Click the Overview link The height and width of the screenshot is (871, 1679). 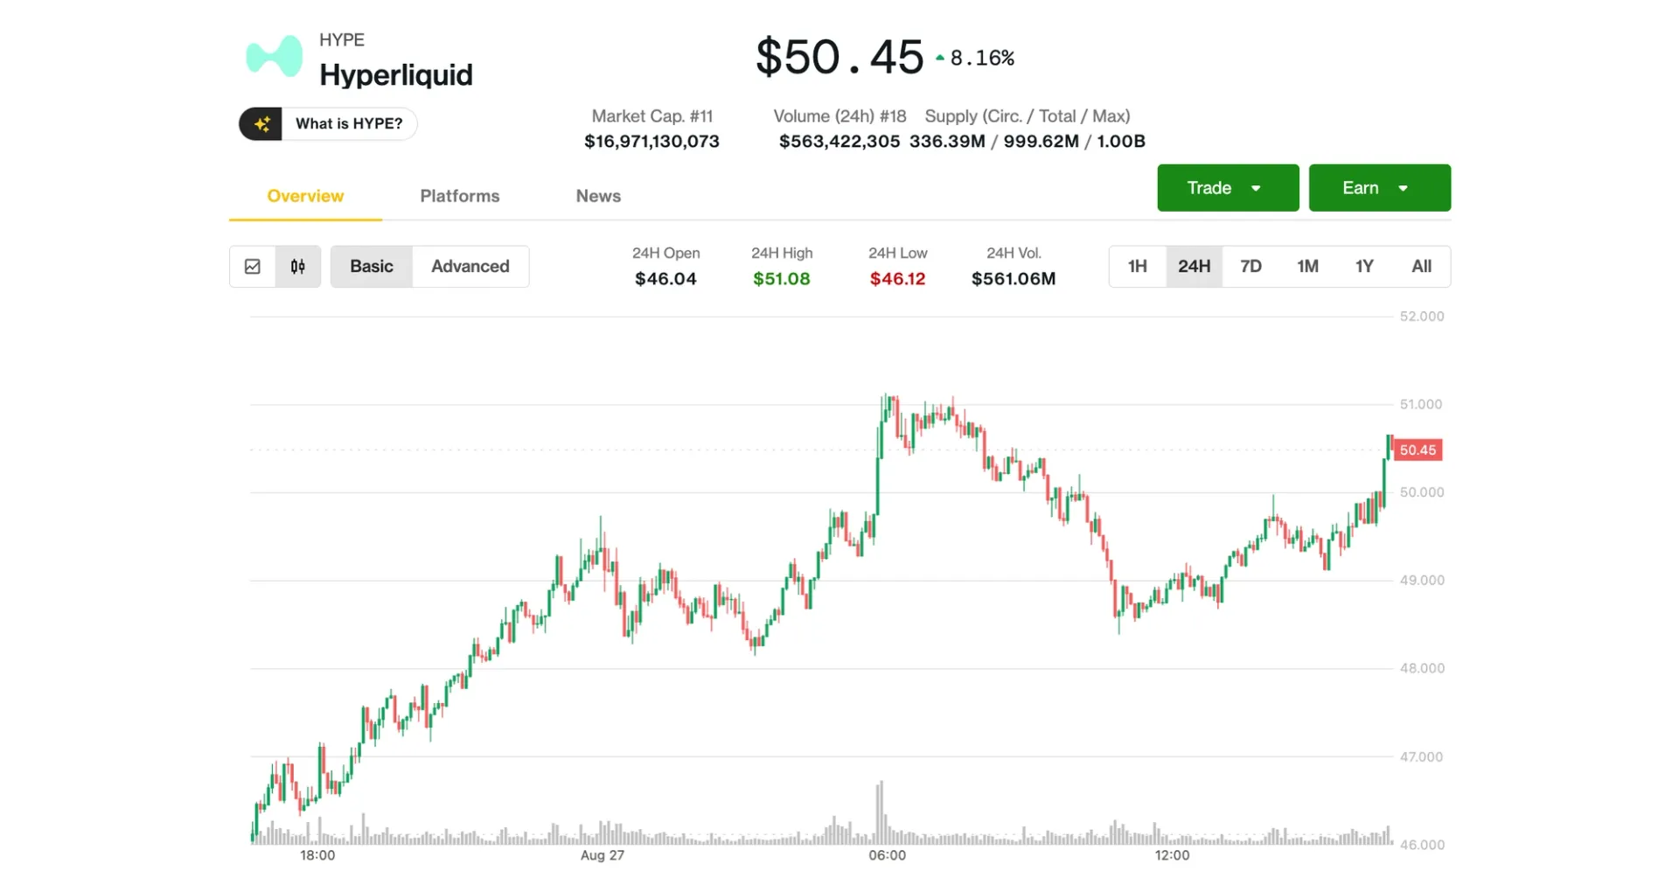click(x=304, y=196)
